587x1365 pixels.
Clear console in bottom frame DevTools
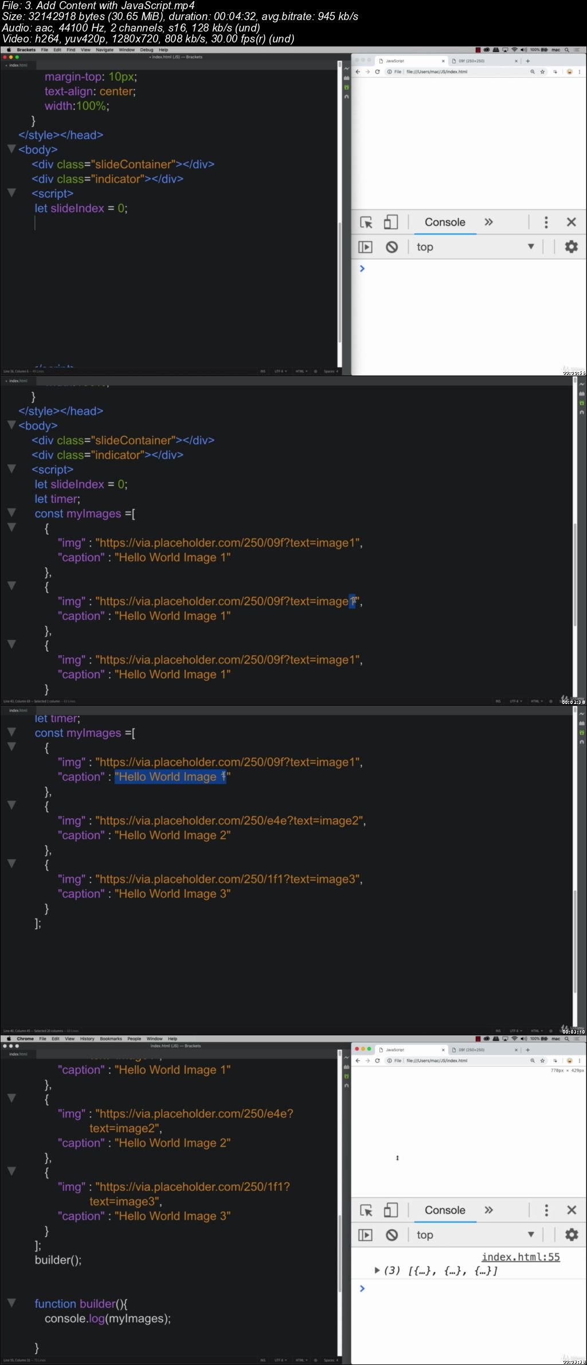tap(392, 1235)
